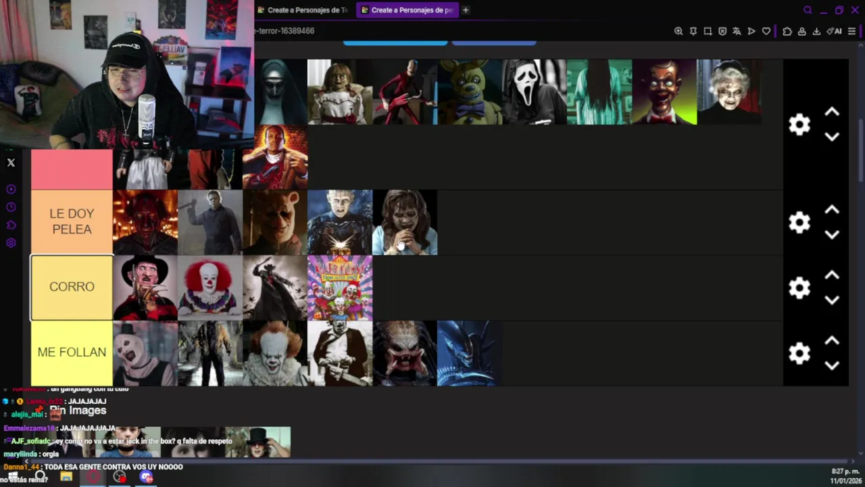Select the CORRO tier label
Image resolution: width=865 pixels, height=487 pixels.
(72, 287)
